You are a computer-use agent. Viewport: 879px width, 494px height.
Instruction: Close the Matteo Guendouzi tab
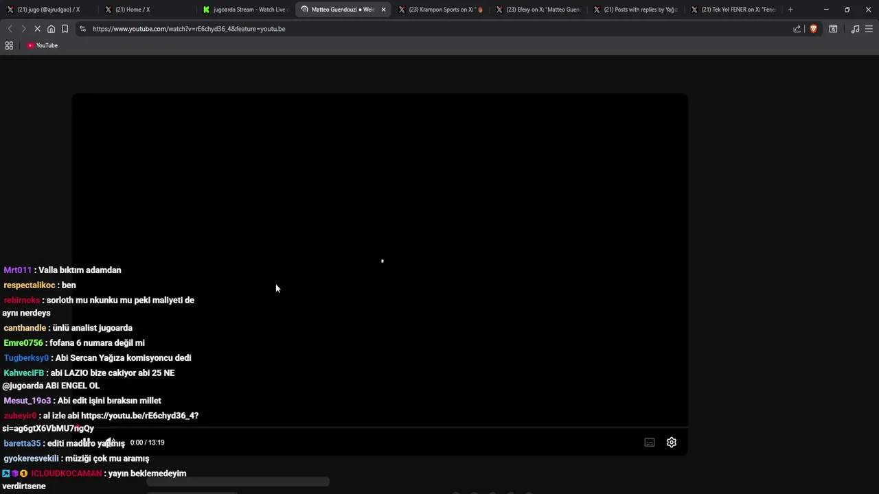[383, 10]
